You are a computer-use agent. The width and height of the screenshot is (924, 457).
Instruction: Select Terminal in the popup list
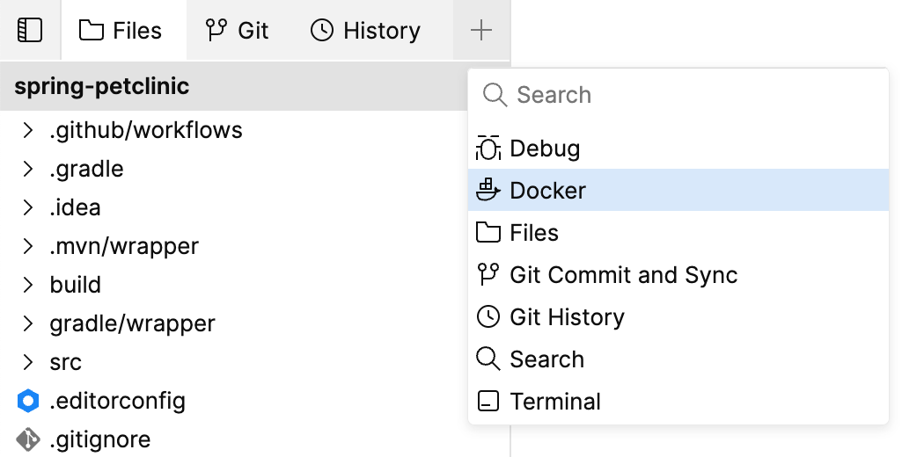pos(555,402)
